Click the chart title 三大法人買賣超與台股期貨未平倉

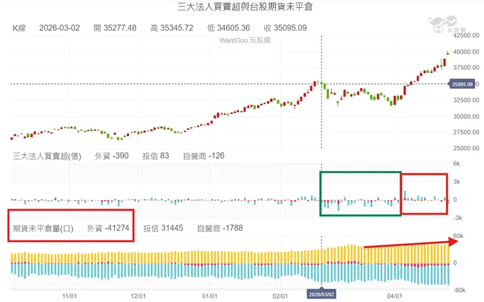(245, 7)
